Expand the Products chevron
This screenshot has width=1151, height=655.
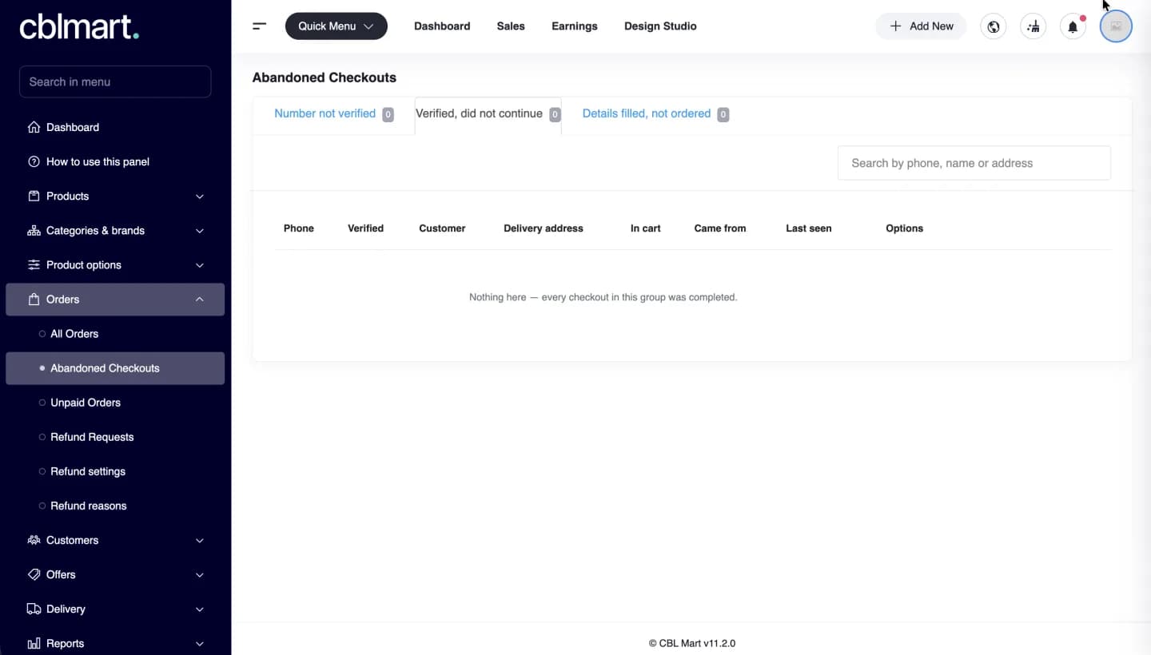tap(200, 196)
